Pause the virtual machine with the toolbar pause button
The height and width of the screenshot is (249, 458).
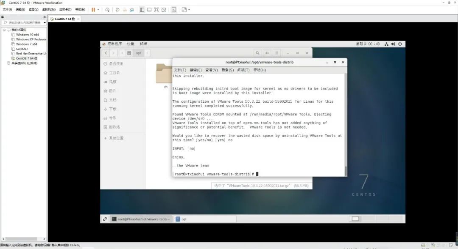coord(93,10)
